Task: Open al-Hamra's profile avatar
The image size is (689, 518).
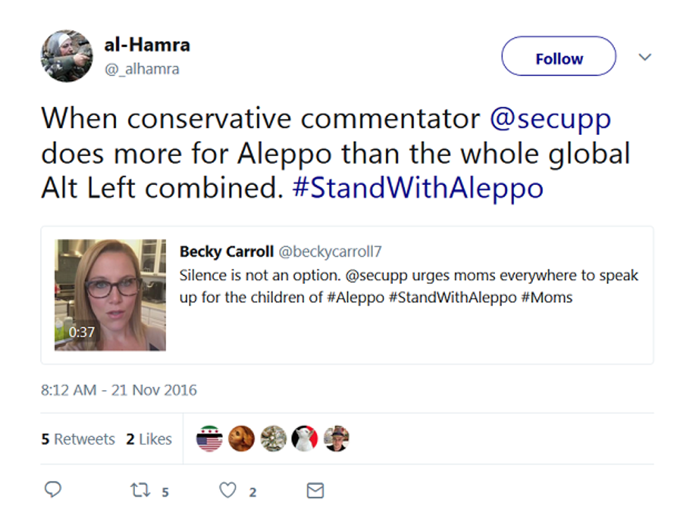Action: coord(67,56)
